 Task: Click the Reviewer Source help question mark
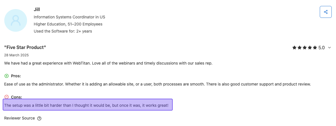point(39,118)
